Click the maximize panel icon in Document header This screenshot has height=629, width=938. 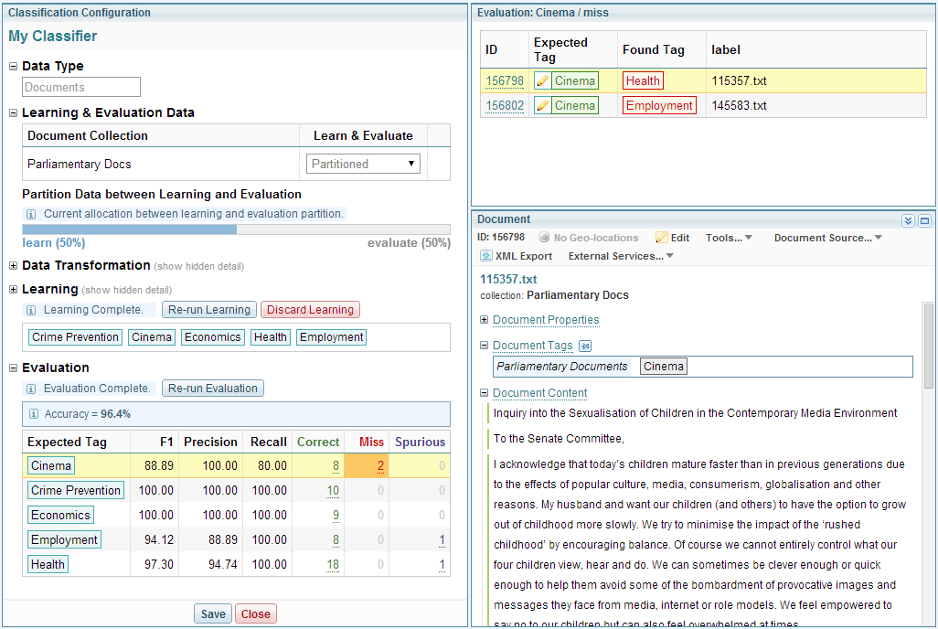pos(924,220)
